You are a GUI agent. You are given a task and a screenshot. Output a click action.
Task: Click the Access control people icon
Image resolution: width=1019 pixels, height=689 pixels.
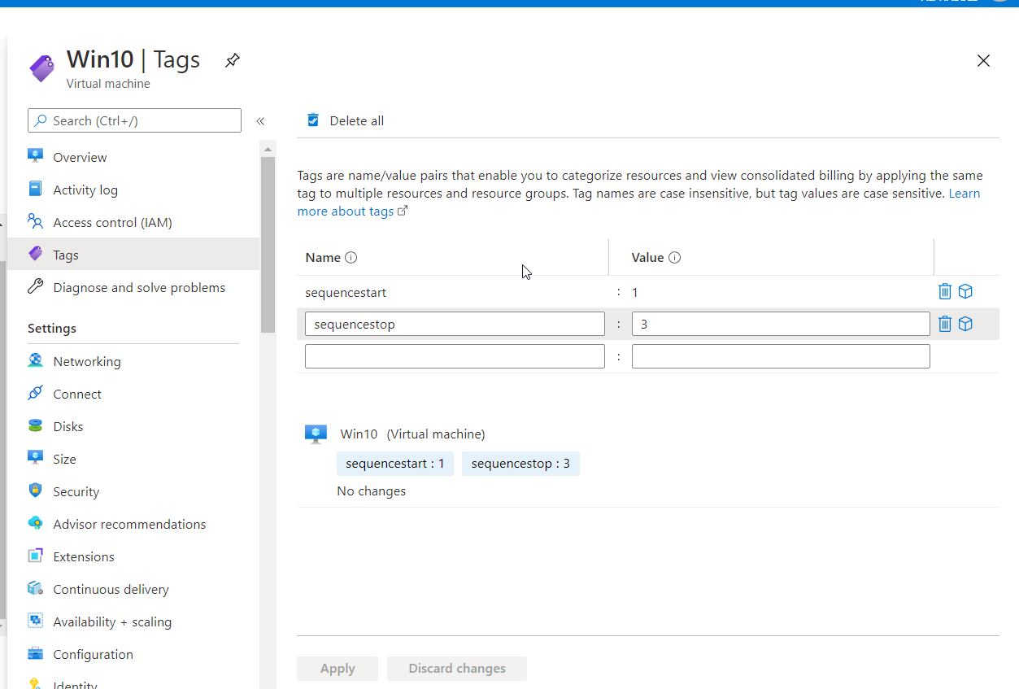[x=35, y=221]
